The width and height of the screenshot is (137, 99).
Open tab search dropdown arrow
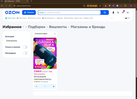[x=2, y=1]
